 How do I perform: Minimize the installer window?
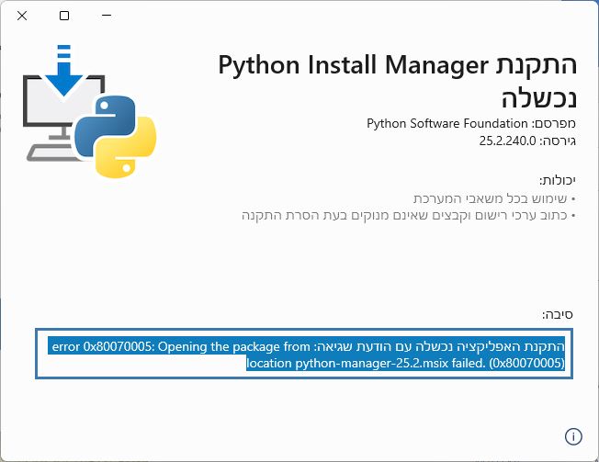pos(107,16)
